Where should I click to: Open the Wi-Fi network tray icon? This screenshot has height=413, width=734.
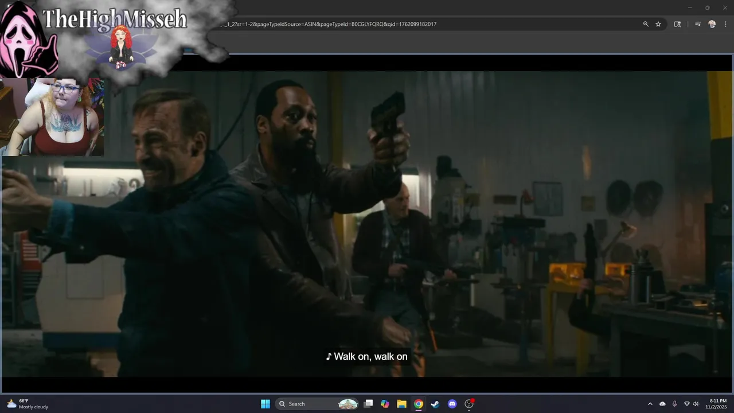686,404
